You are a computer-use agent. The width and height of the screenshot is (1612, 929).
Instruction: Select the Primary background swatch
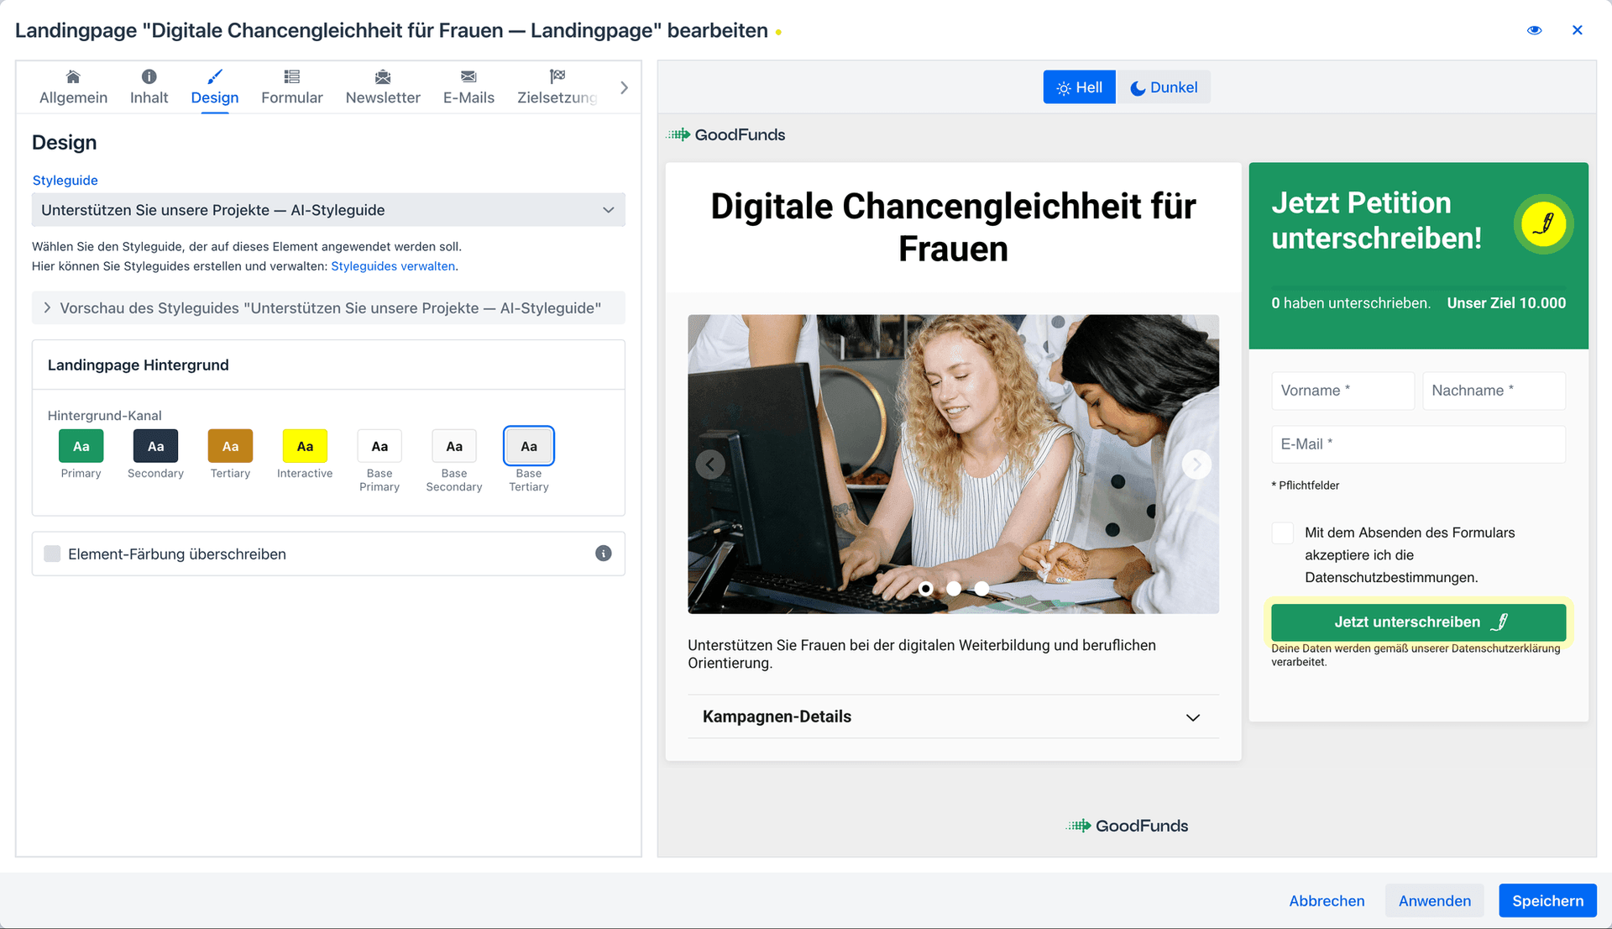coord(81,446)
